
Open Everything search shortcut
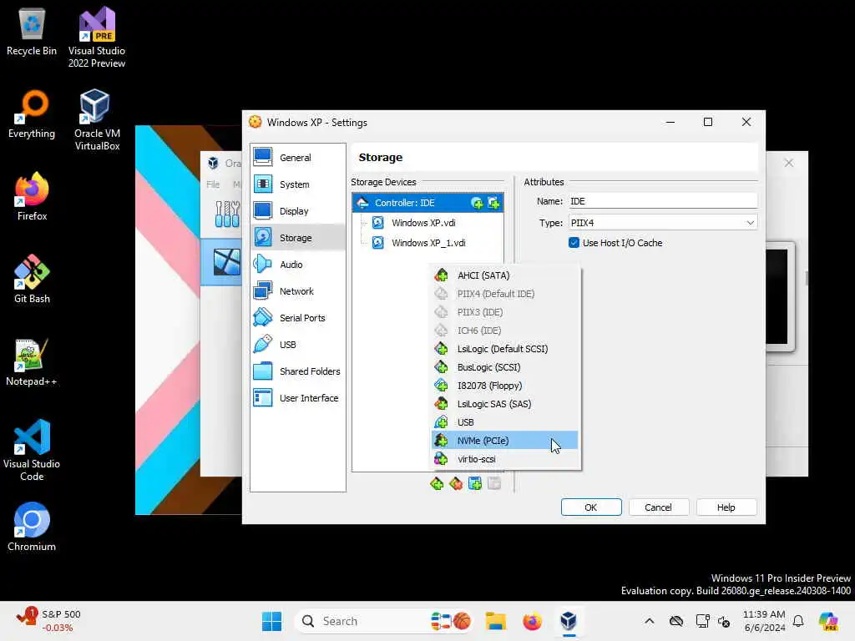pos(32,114)
